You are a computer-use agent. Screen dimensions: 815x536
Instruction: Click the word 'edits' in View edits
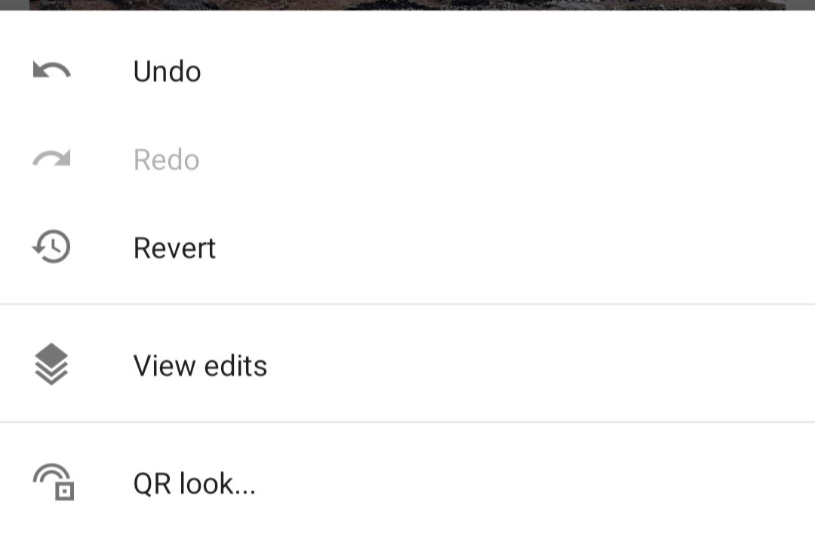(235, 365)
